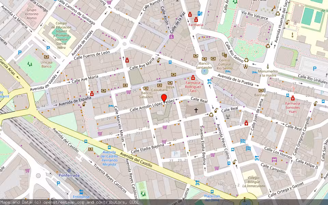Image resolution: width=328 pixels, height=205 pixels.
Task: Click the Banco Sabadell bank icon
Action: (x=146, y=88)
